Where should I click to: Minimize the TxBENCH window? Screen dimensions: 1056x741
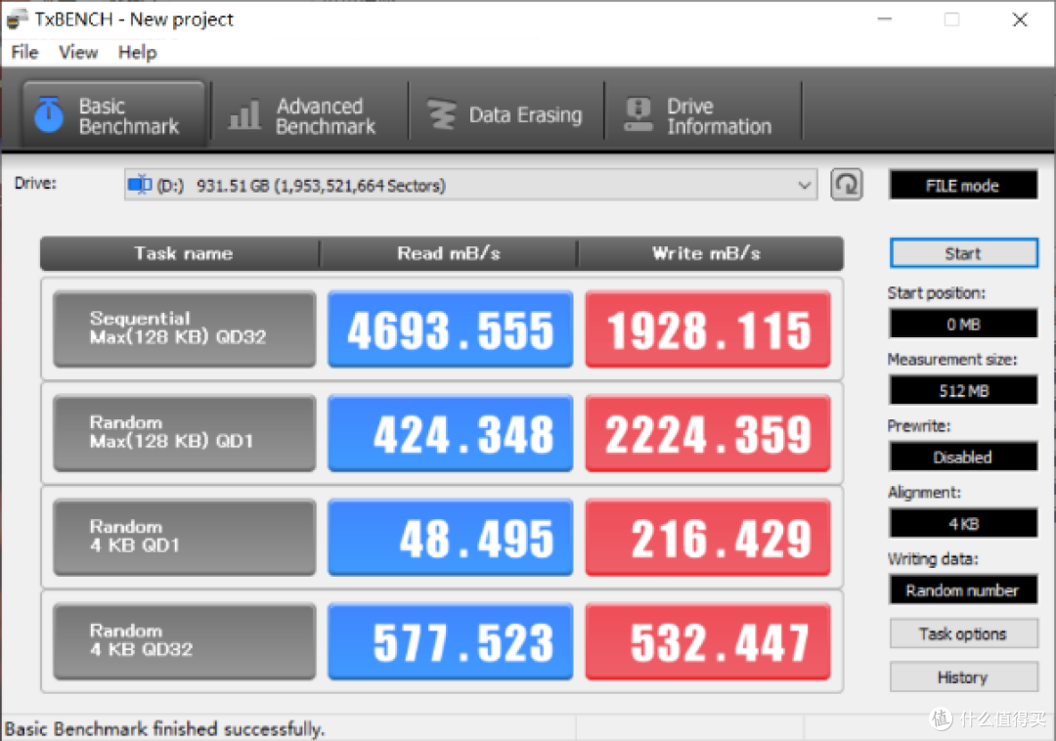pyautogui.click(x=885, y=20)
